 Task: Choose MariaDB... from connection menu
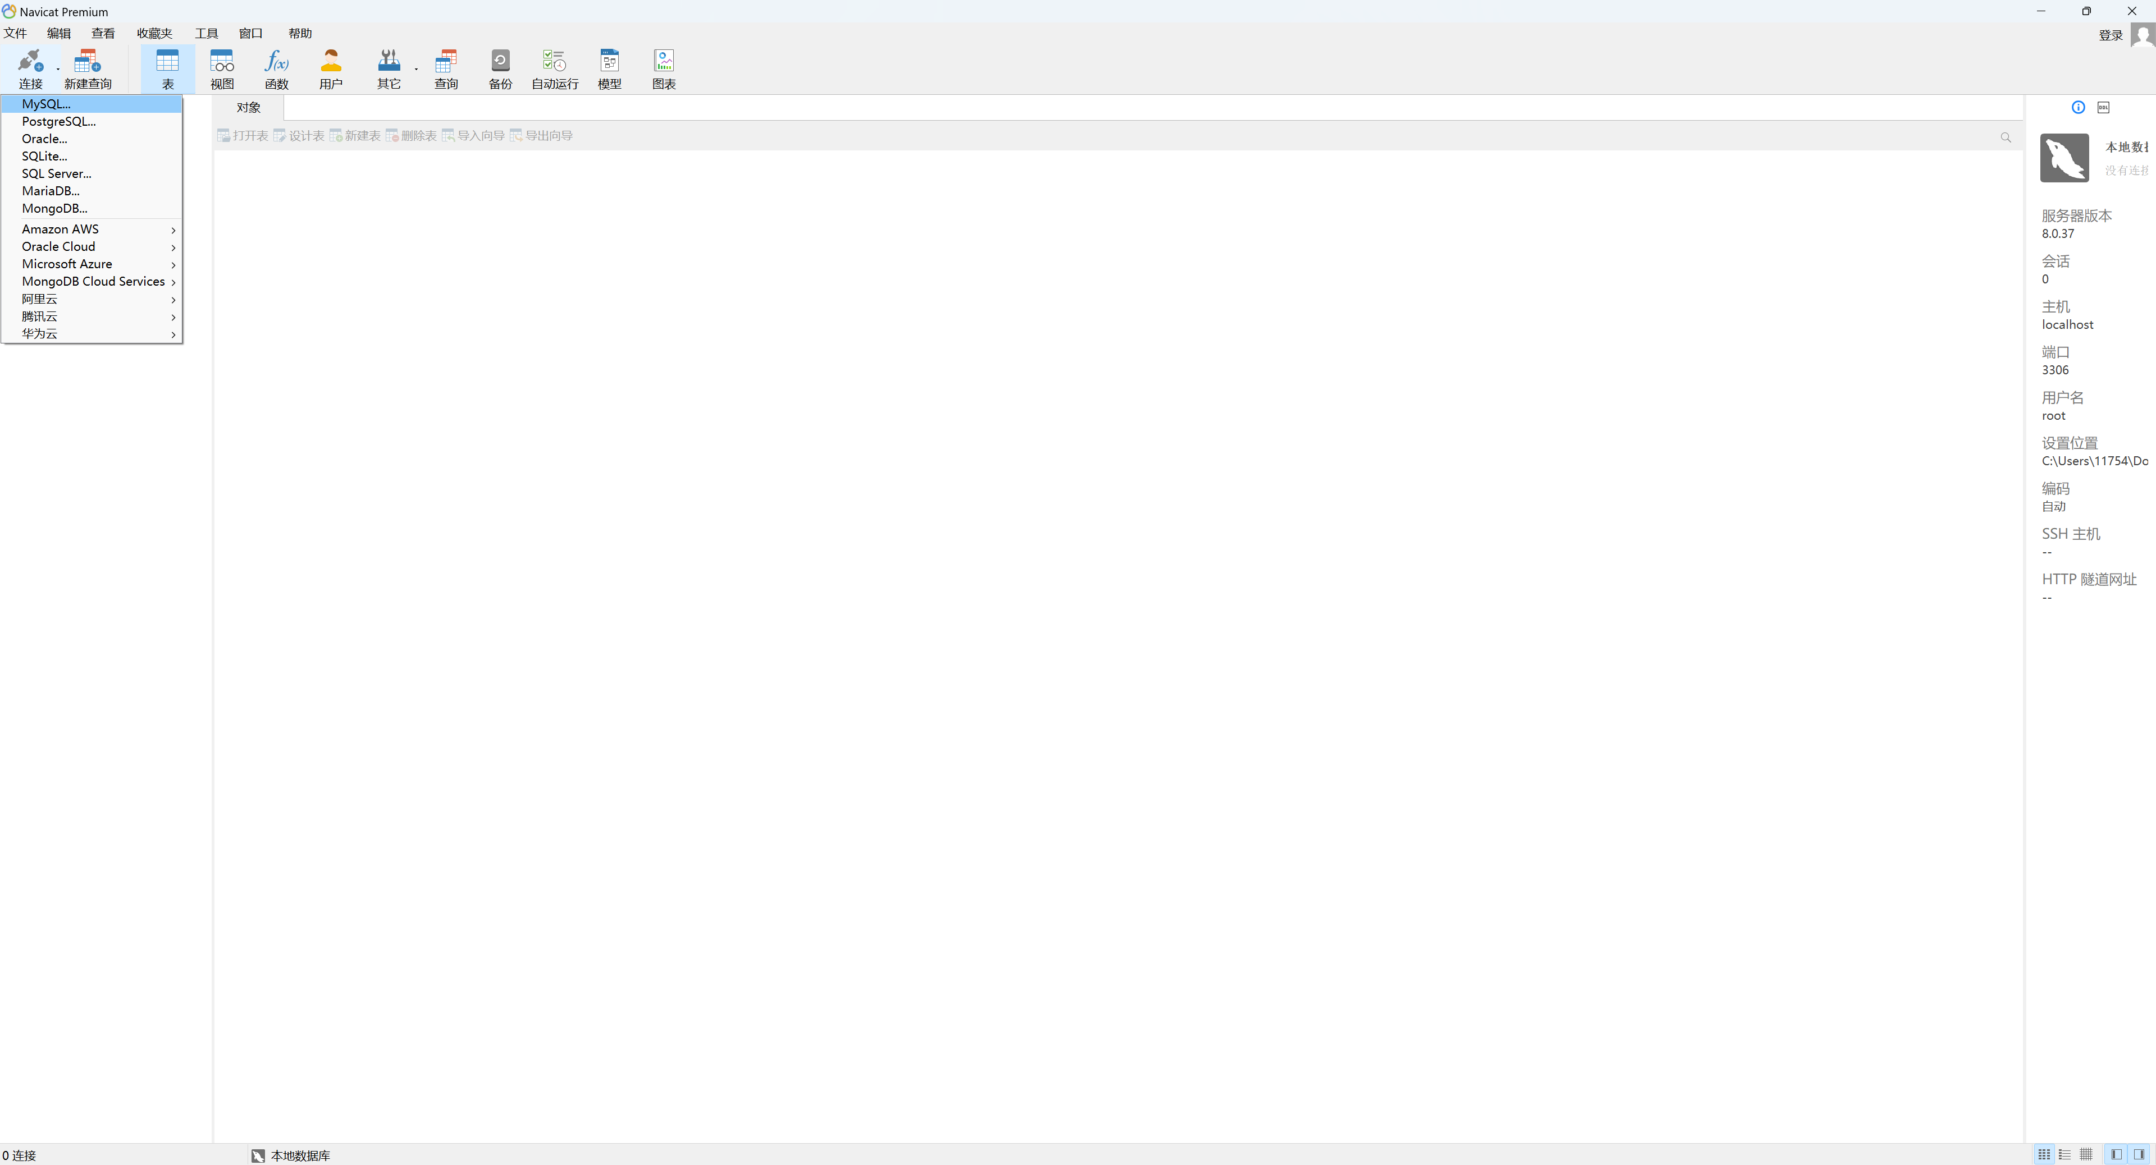click(x=92, y=191)
